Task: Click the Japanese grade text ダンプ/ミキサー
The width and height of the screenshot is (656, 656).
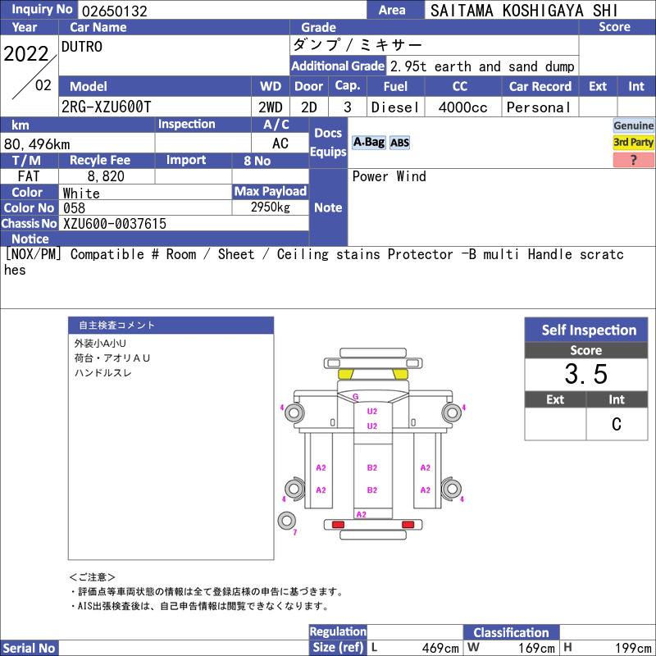Action: pyautogui.click(x=358, y=45)
